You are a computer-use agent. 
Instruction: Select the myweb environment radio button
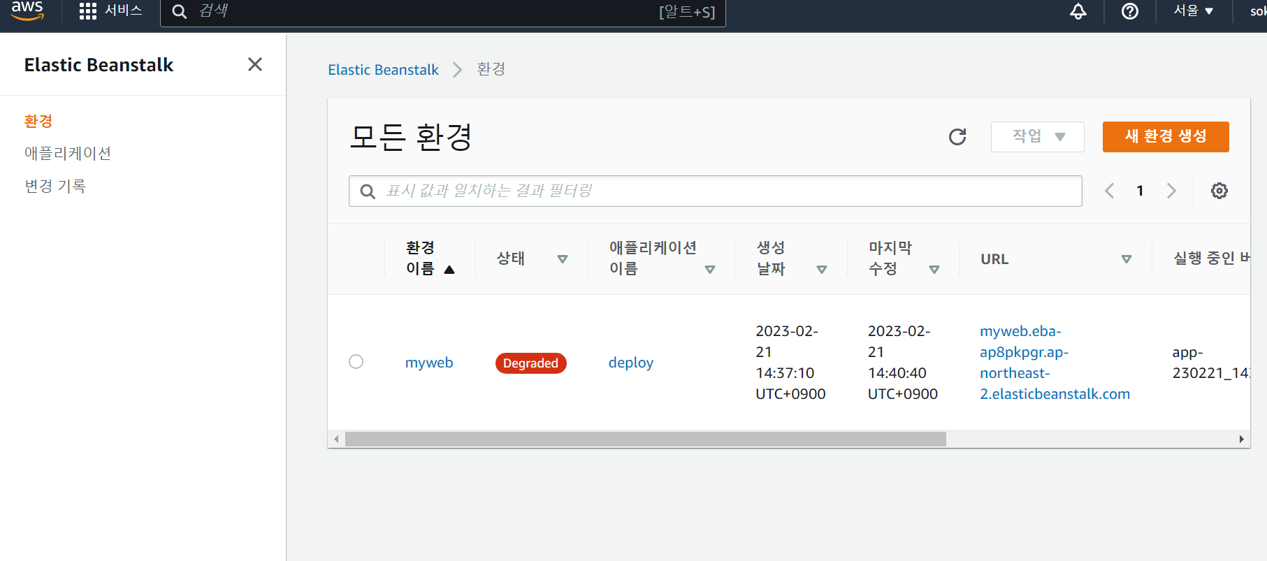(356, 362)
